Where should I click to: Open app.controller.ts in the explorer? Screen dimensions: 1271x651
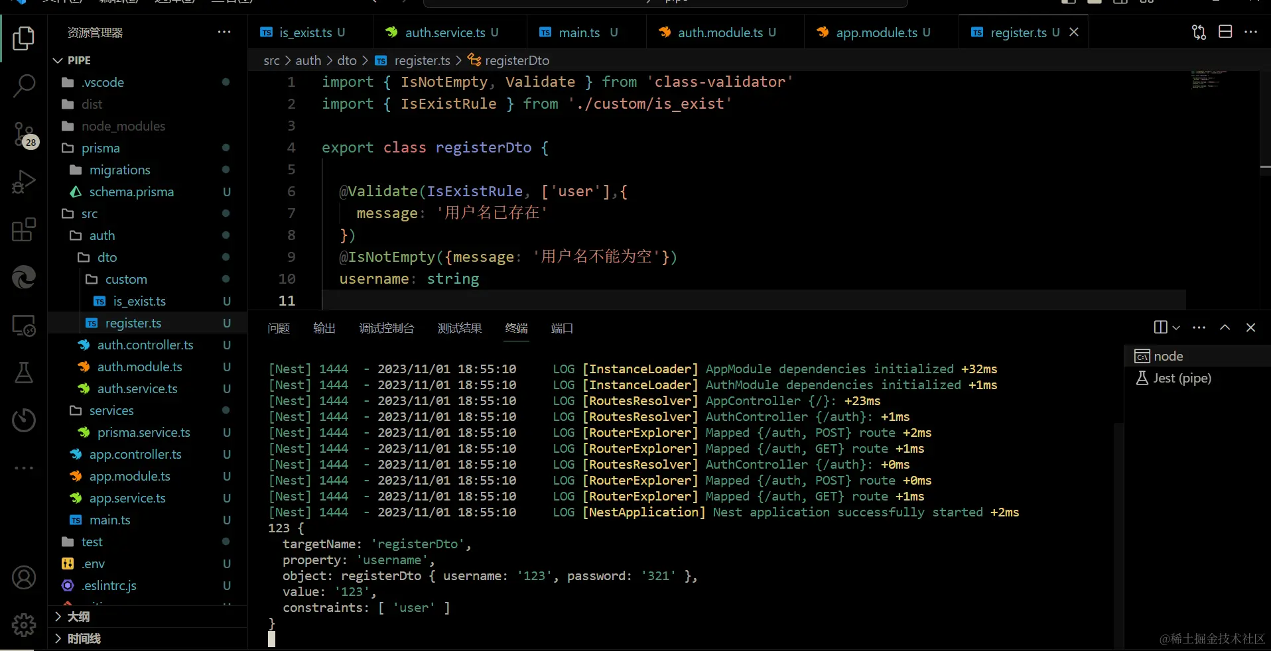148,454
